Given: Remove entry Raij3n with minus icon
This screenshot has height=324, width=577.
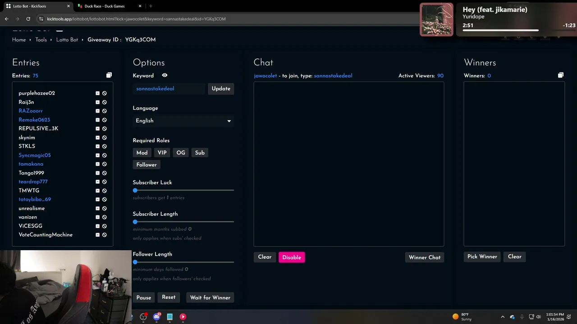Looking at the screenshot, I should 97,102.
